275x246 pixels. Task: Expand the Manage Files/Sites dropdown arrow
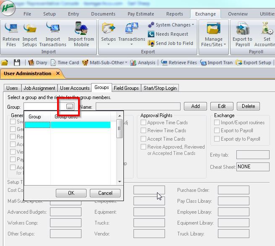(x=225, y=45)
